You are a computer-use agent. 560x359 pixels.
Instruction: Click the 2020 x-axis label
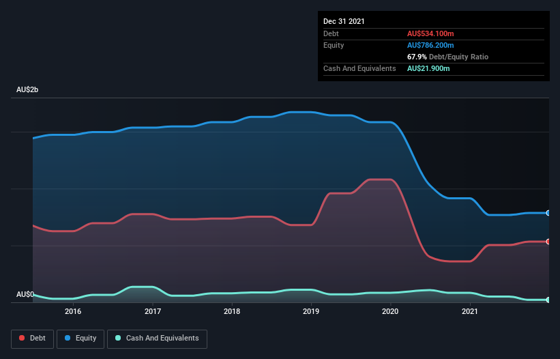click(x=390, y=311)
